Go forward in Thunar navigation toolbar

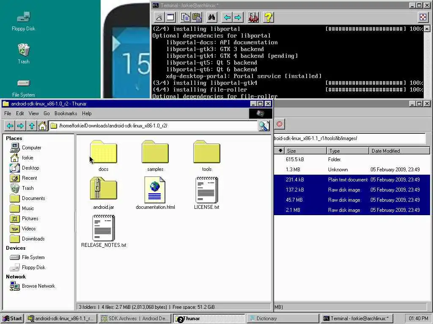(20, 126)
